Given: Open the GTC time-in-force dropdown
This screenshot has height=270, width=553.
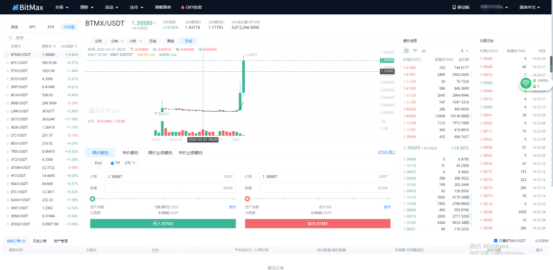Looking at the screenshot, I should click(x=131, y=163).
